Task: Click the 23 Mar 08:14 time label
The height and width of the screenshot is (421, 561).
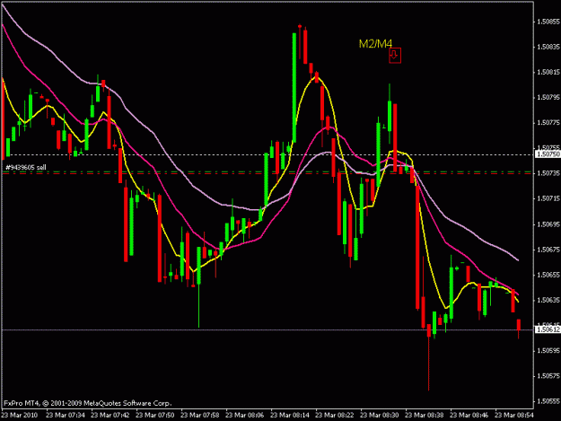Action: (x=289, y=415)
